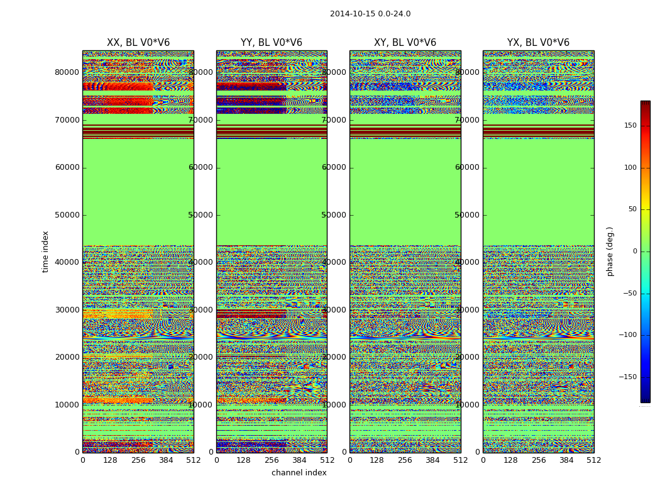Click the 80000 tick on XX plot
660x503 pixels.
(67, 72)
